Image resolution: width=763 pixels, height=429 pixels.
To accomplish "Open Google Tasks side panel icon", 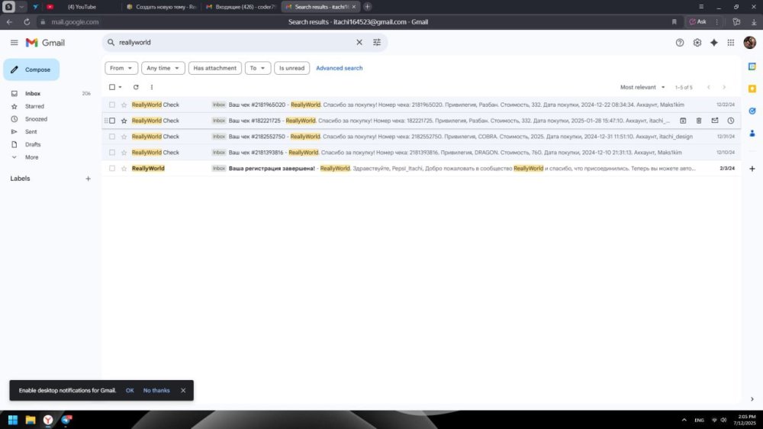I will [752, 111].
